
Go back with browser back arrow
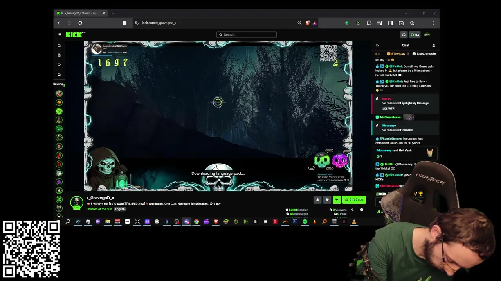point(59,23)
